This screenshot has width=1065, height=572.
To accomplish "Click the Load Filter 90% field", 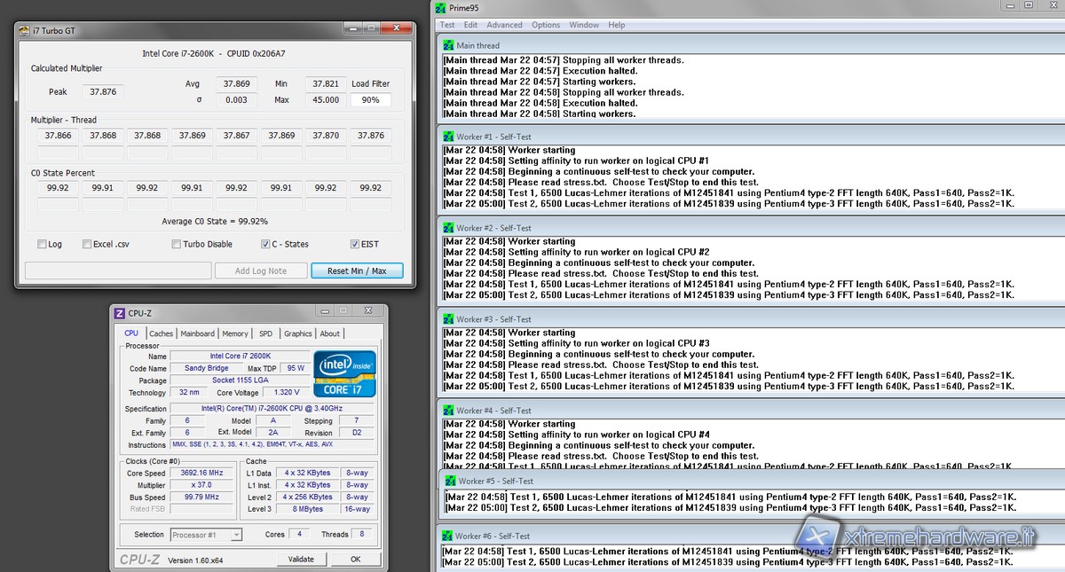I will 370,100.
